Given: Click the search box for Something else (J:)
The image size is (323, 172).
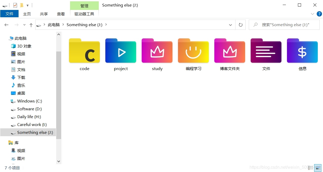Looking at the screenshot, I should click(x=284, y=25).
